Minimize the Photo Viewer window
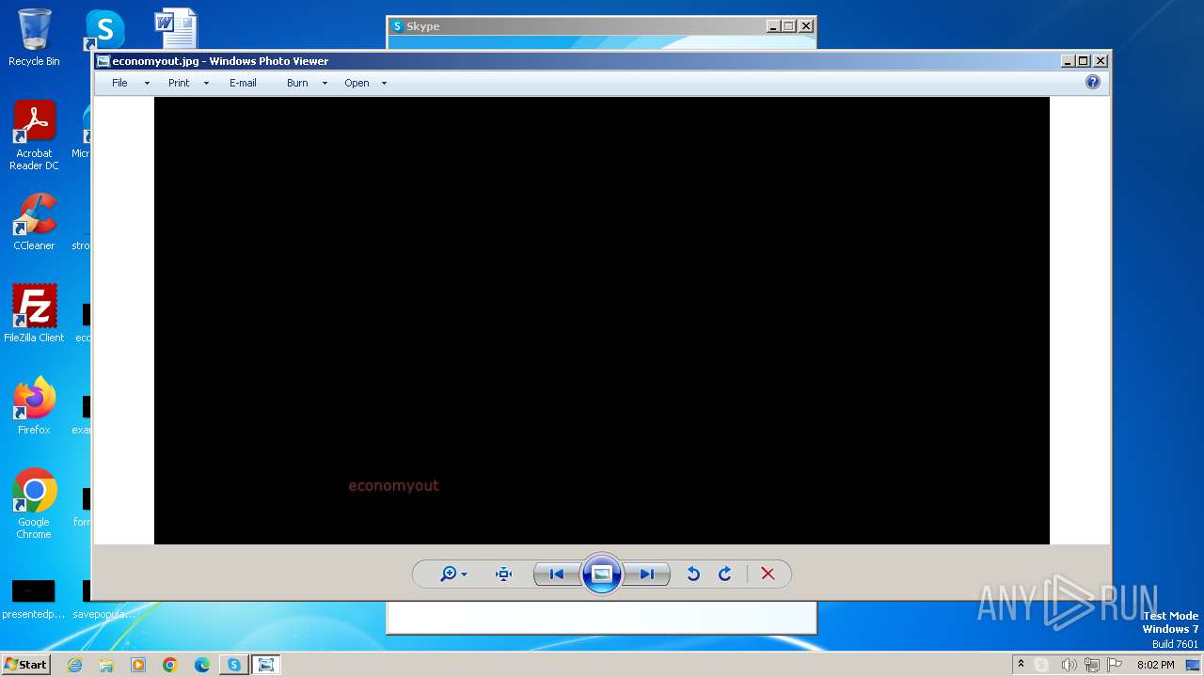Screen dimensions: 1204x677 [x=1068, y=61]
